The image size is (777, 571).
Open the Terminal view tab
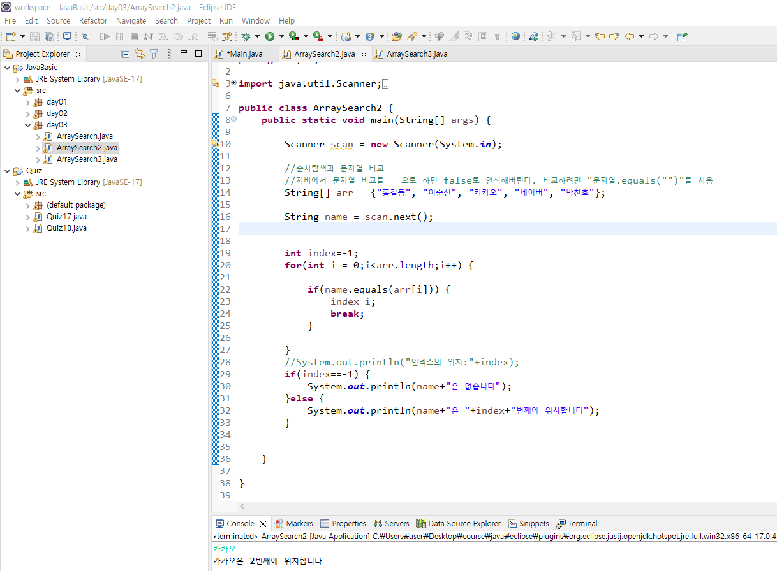click(577, 524)
